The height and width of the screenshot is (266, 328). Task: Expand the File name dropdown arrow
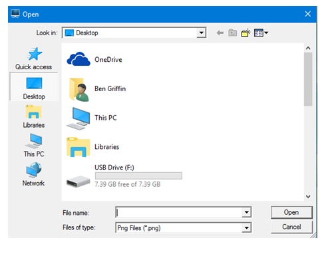pyautogui.click(x=246, y=213)
